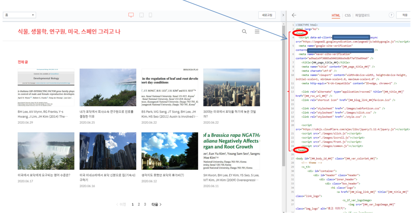Switch to CSS tab
The height and width of the screenshot is (214, 411).
tap(348, 15)
